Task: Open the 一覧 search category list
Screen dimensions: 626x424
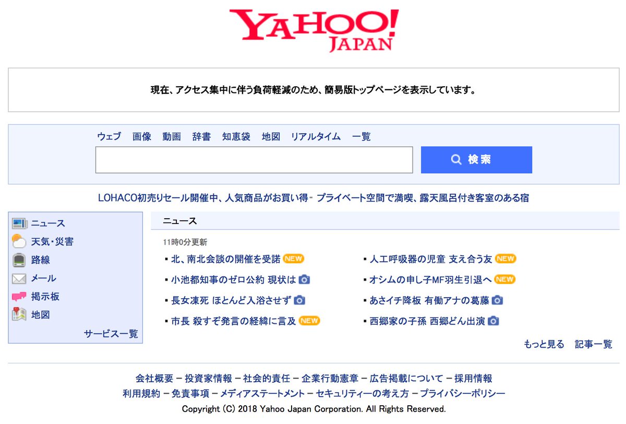Action: (x=362, y=137)
